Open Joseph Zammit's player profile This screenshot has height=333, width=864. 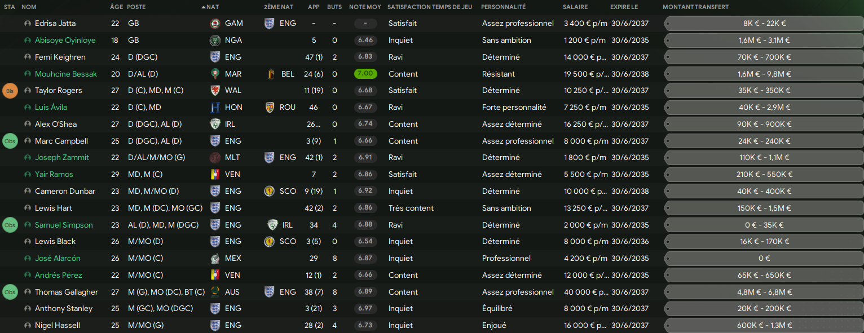pos(61,158)
